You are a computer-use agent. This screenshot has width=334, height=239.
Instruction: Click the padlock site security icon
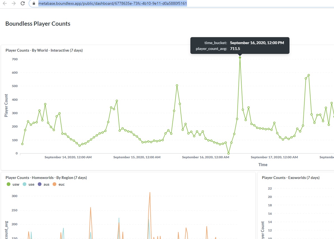click(x=34, y=3)
